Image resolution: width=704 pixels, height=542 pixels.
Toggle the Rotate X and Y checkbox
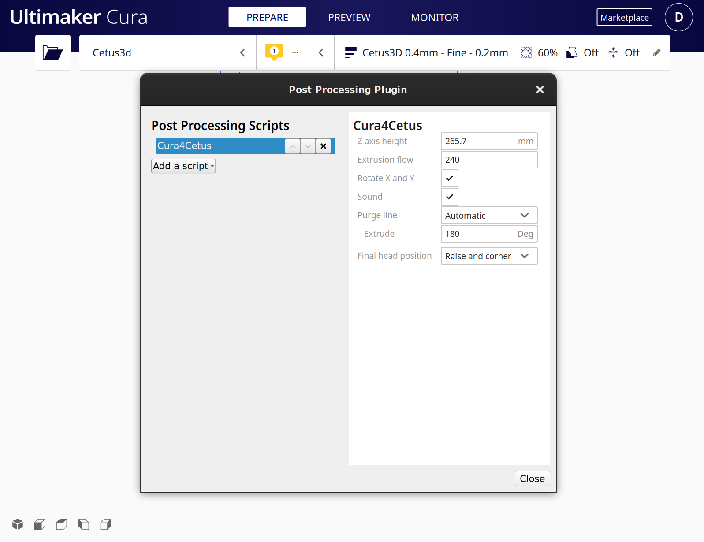[450, 178]
